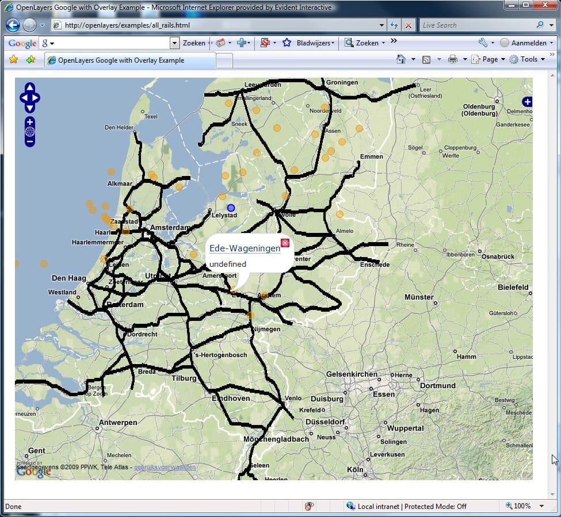Viewport: 561px width, 517px height.
Task: Click the Print icon
Action: (453, 59)
